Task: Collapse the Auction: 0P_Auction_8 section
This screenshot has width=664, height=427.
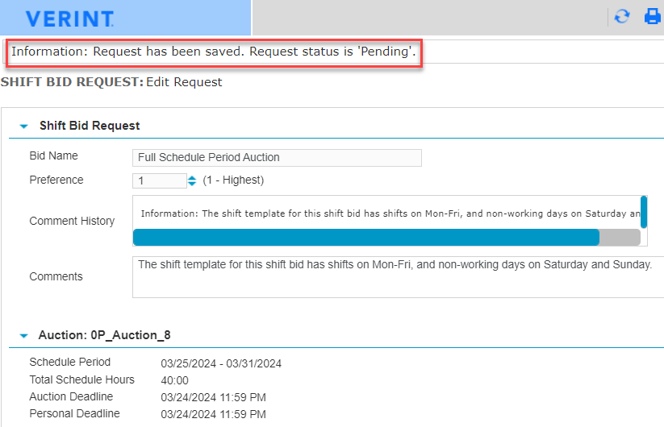Action: click(x=23, y=335)
